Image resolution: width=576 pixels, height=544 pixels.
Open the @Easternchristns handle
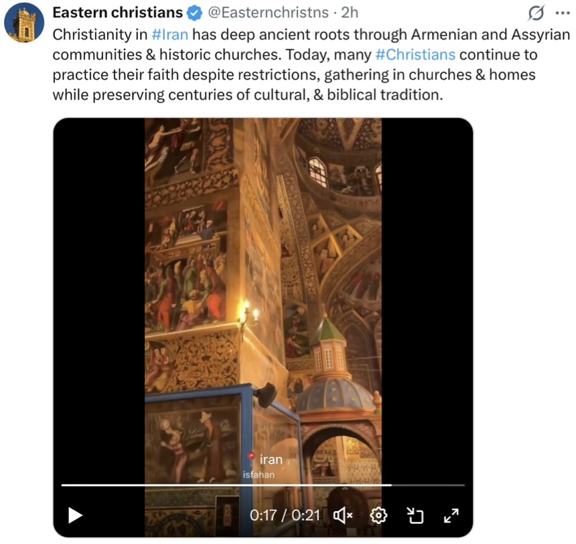click(268, 13)
